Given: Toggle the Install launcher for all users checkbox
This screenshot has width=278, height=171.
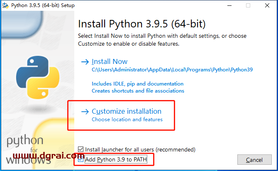Looking at the screenshot, I should pos(81,149).
